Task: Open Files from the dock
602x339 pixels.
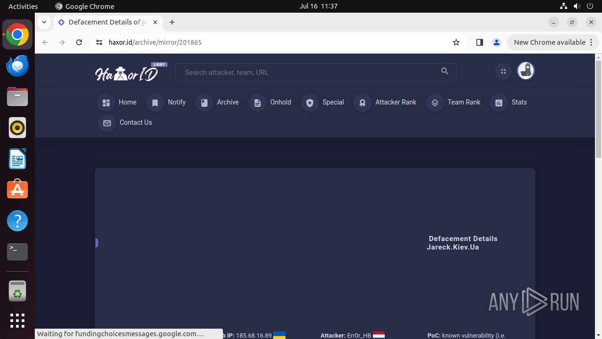Action: click(x=17, y=97)
